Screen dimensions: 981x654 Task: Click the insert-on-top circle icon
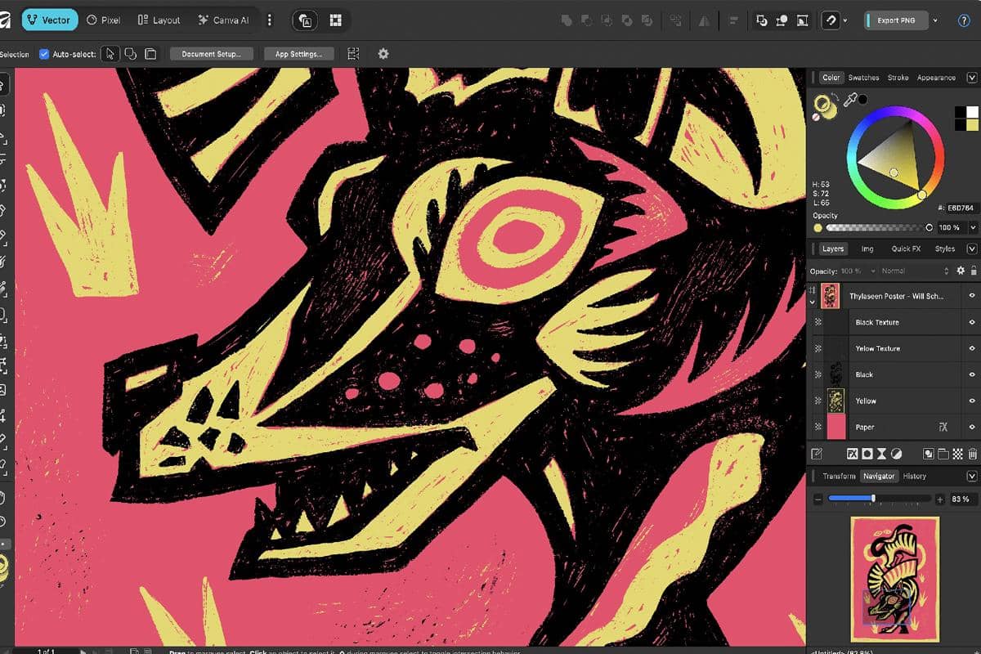[x=782, y=20]
